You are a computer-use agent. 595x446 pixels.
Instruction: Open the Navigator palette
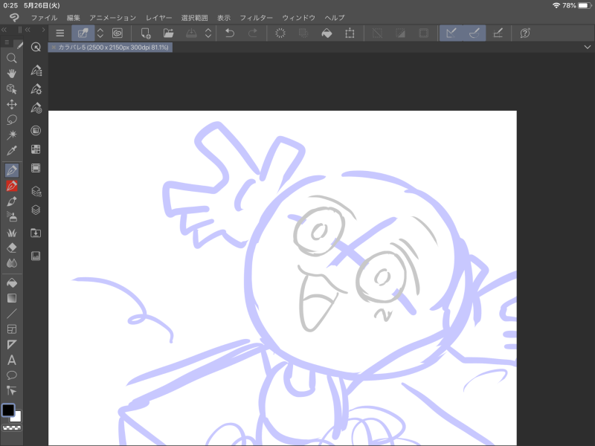[x=36, y=256]
